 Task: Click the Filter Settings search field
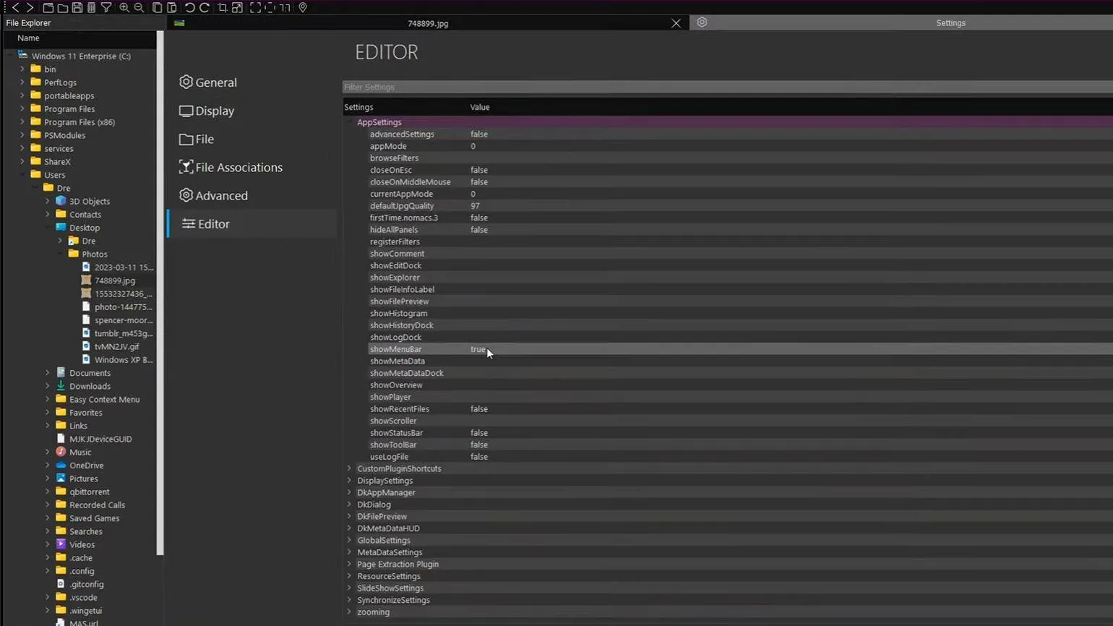[723, 87]
